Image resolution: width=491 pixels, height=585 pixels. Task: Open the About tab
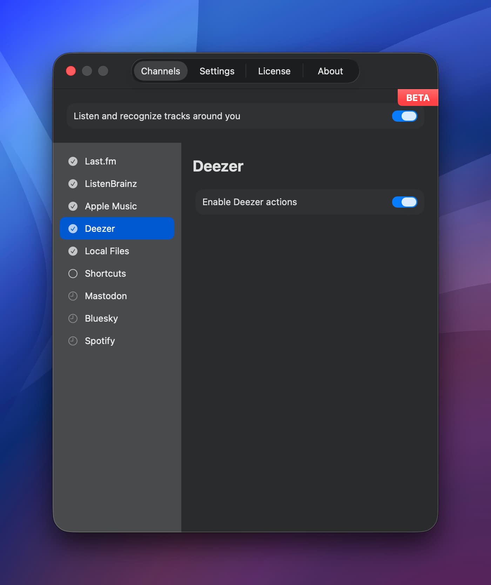(x=330, y=71)
